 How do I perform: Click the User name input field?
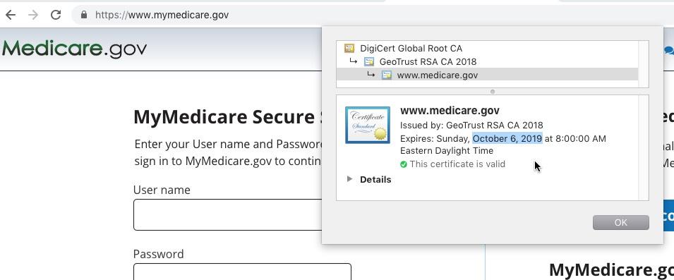(228, 214)
